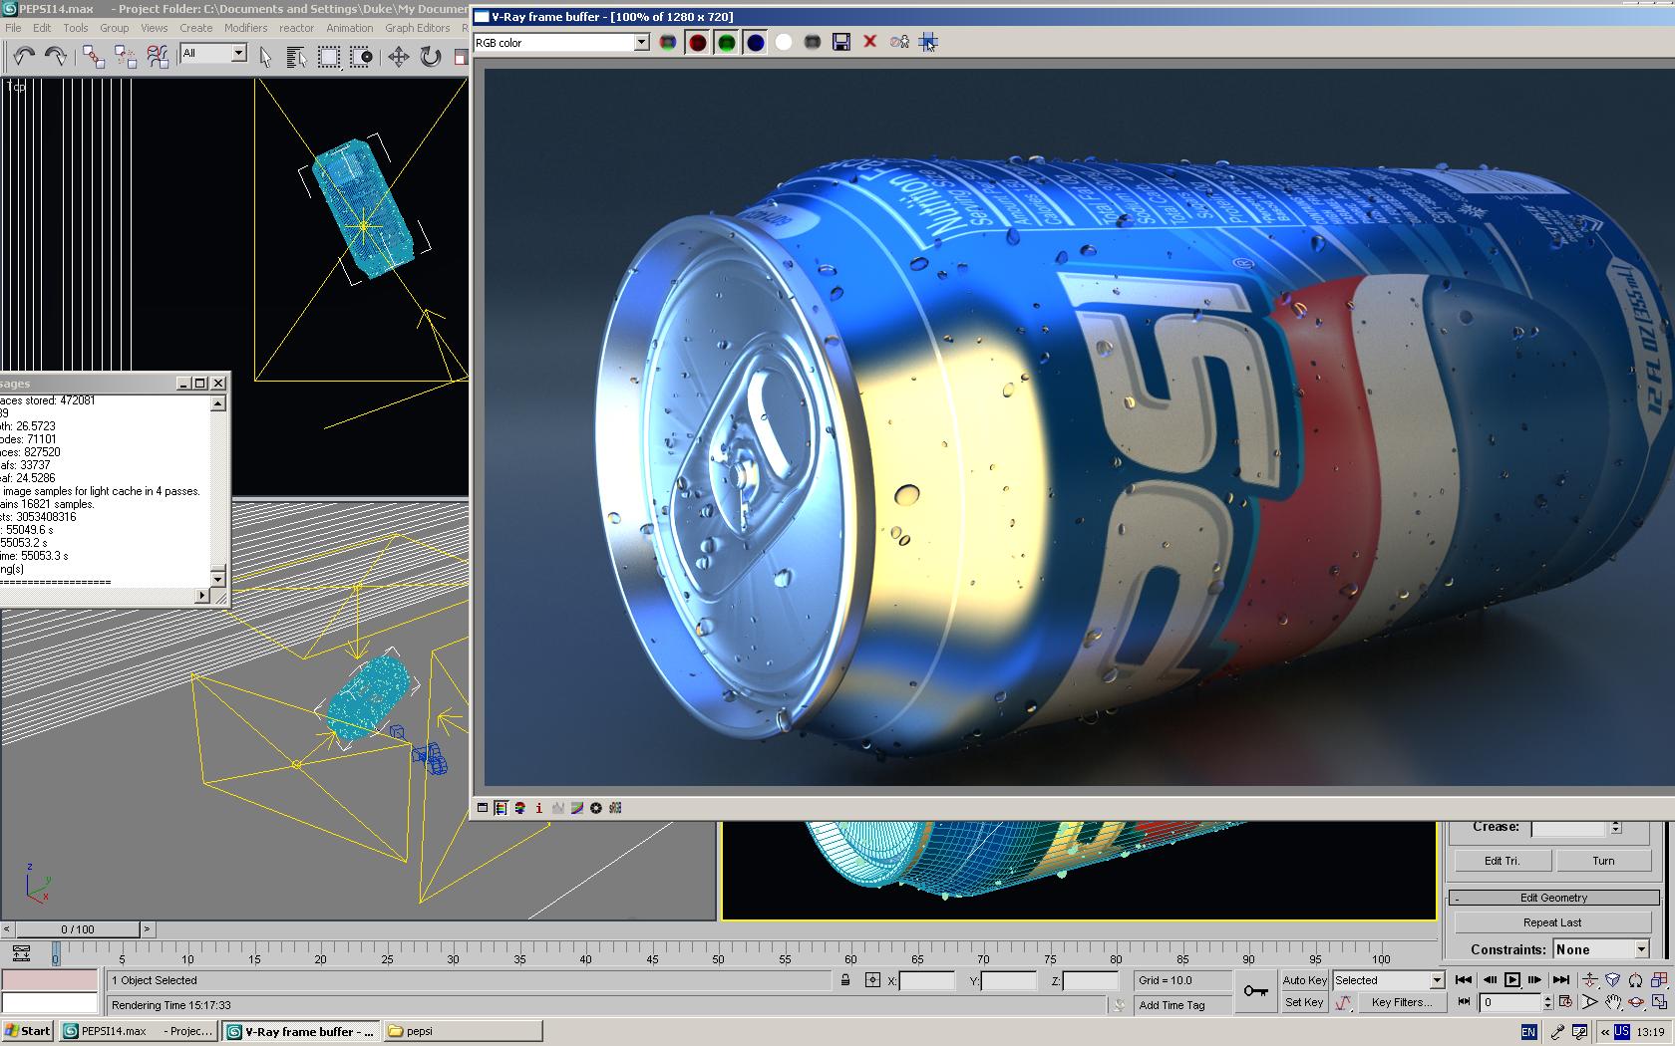Click Maximize Viewport Toggle icon
Viewport: 1675px width, 1046px height.
click(x=1660, y=1002)
